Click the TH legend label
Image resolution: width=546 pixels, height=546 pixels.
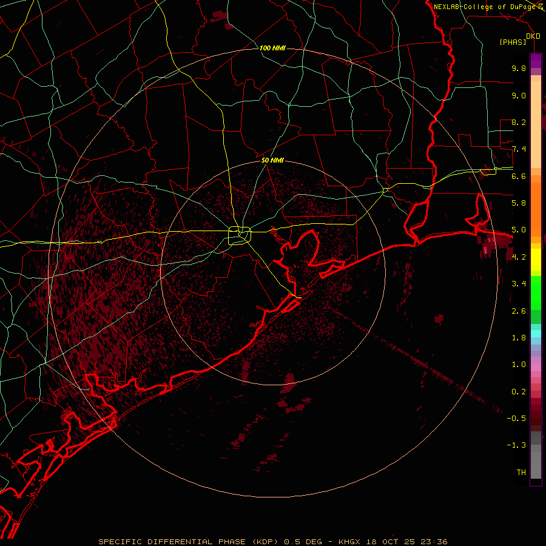[x=521, y=473]
